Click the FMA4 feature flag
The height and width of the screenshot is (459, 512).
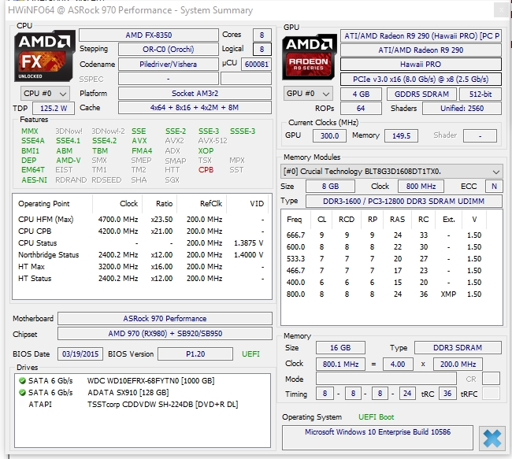point(142,151)
